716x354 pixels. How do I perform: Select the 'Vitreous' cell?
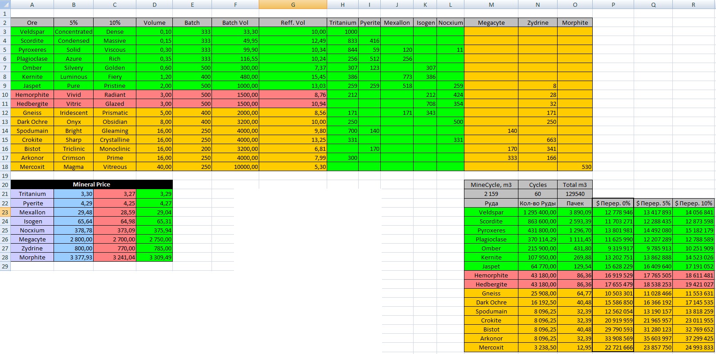115,167
